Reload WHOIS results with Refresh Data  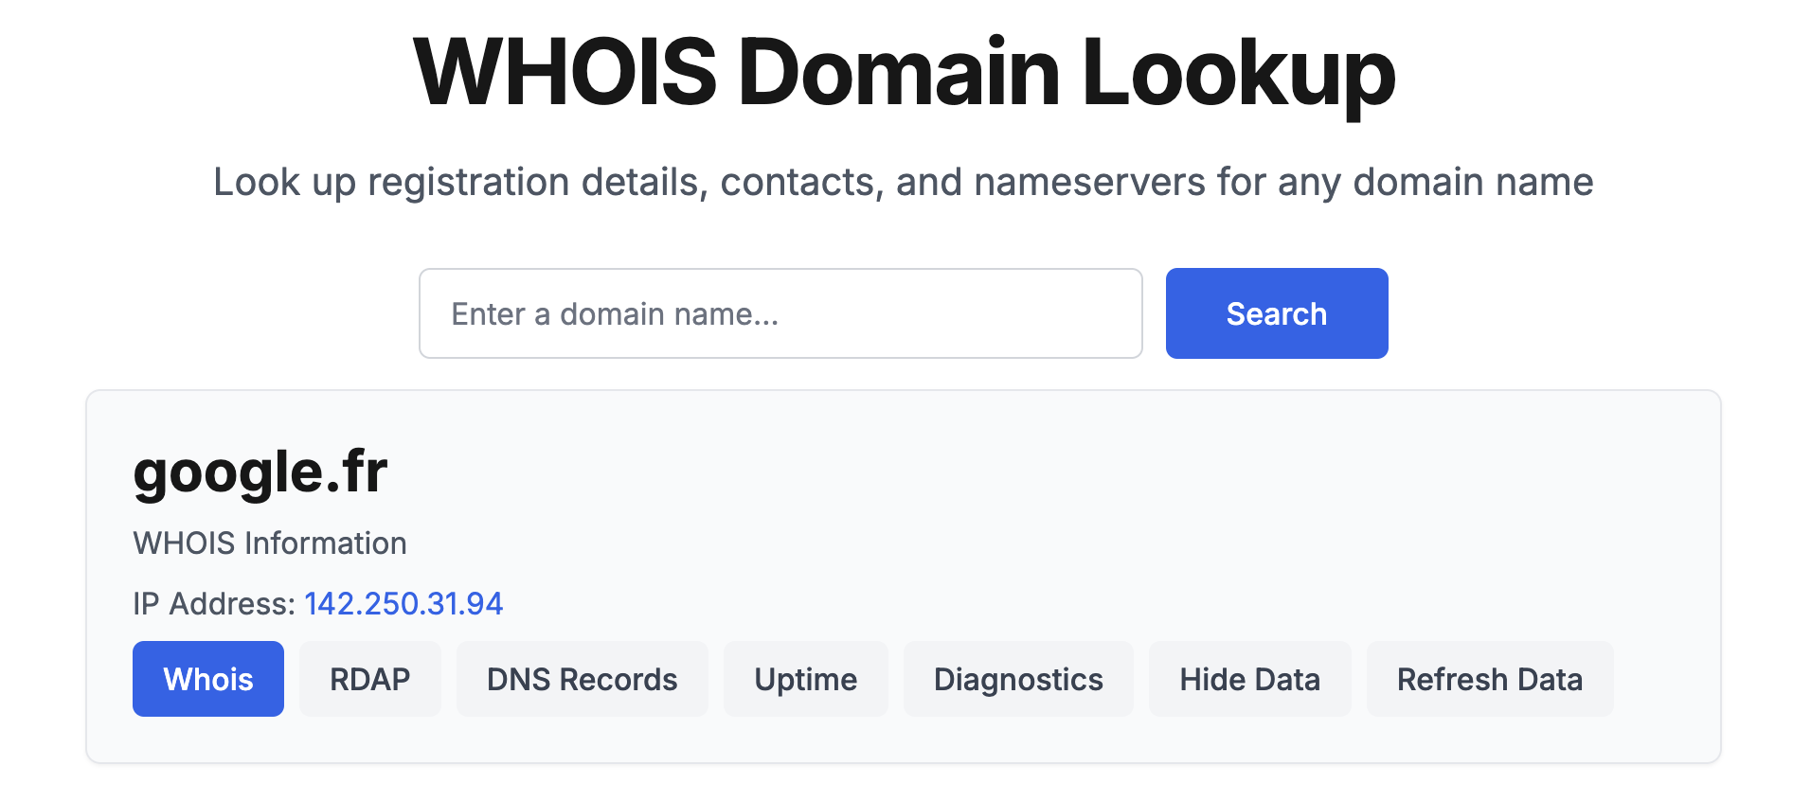click(x=1489, y=678)
